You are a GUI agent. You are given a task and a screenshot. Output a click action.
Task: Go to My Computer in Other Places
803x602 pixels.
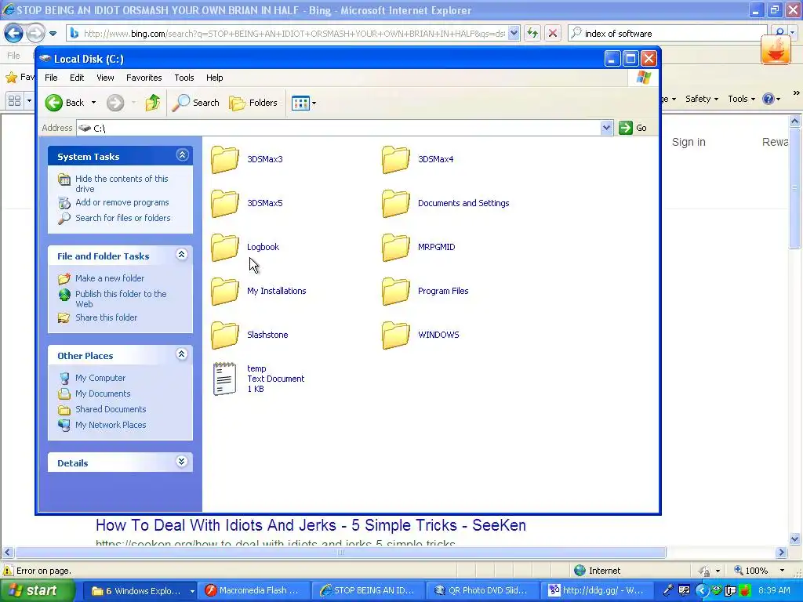click(100, 379)
